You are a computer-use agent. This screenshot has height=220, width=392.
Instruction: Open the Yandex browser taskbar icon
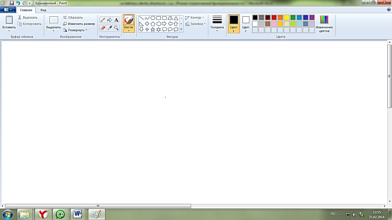point(43,214)
